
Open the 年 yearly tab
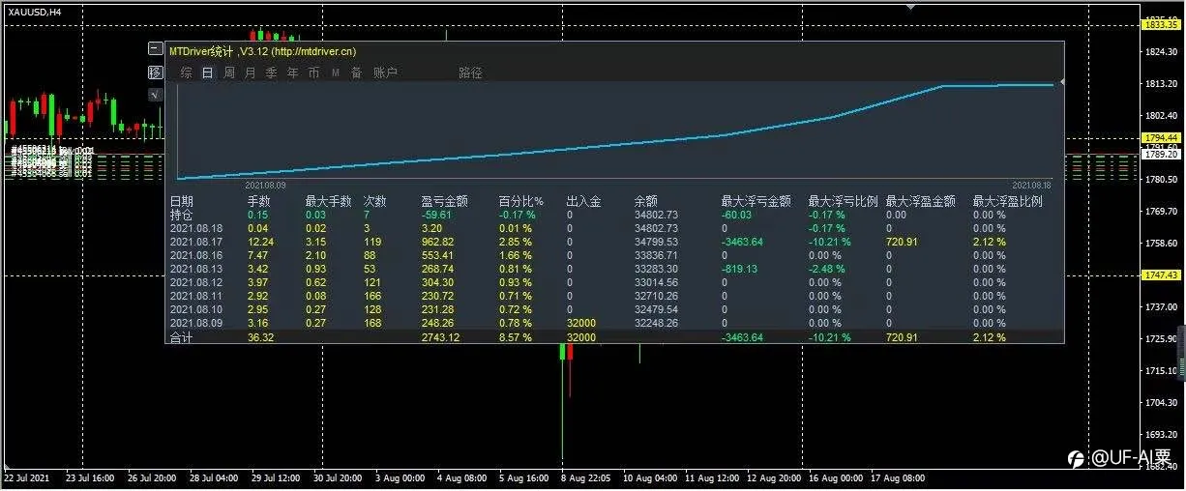point(292,72)
